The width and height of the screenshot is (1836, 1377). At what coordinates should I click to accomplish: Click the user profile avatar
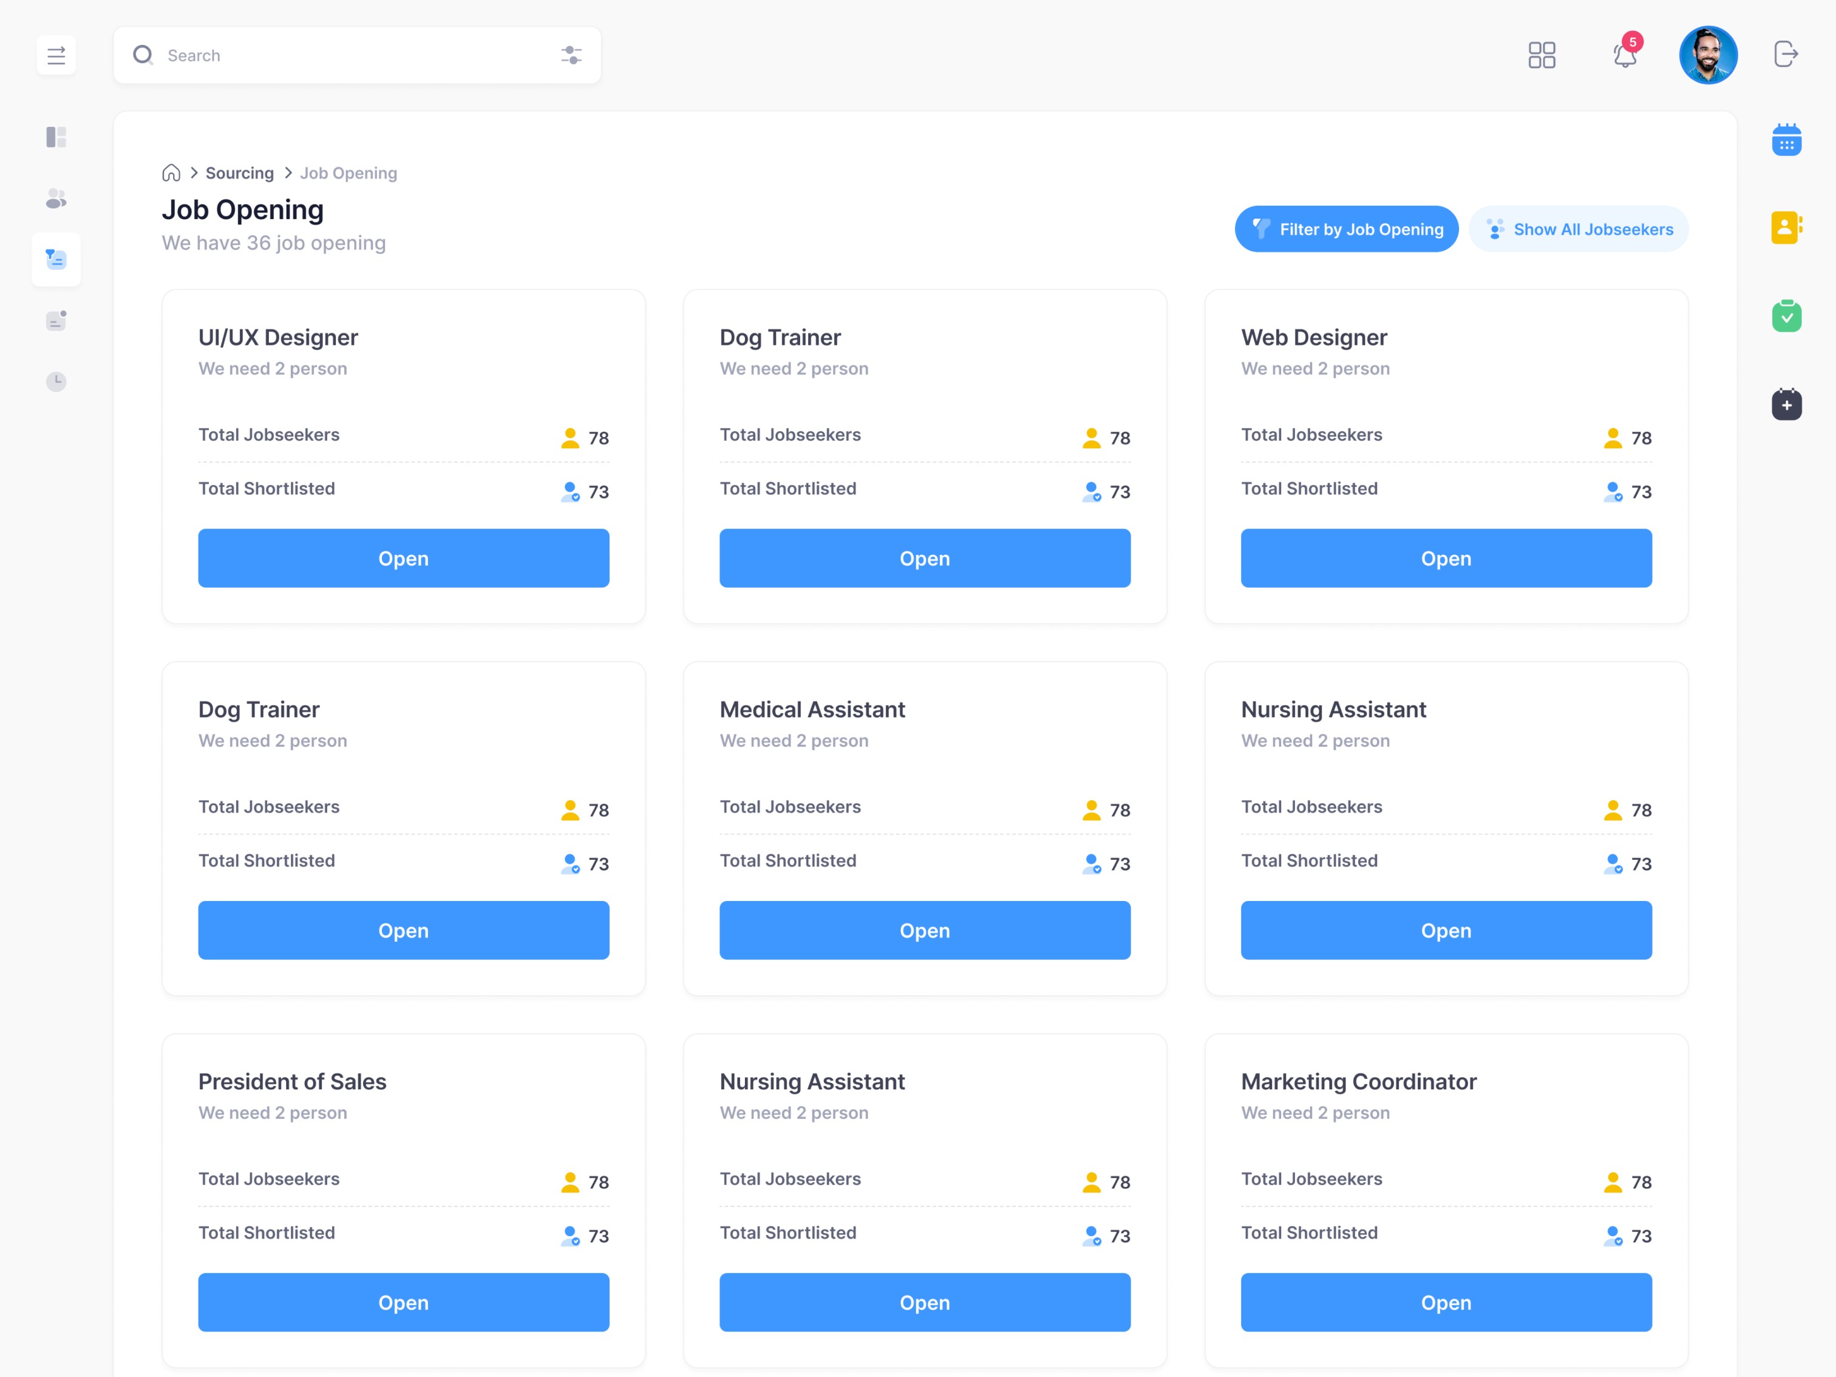tap(1708, 56)
